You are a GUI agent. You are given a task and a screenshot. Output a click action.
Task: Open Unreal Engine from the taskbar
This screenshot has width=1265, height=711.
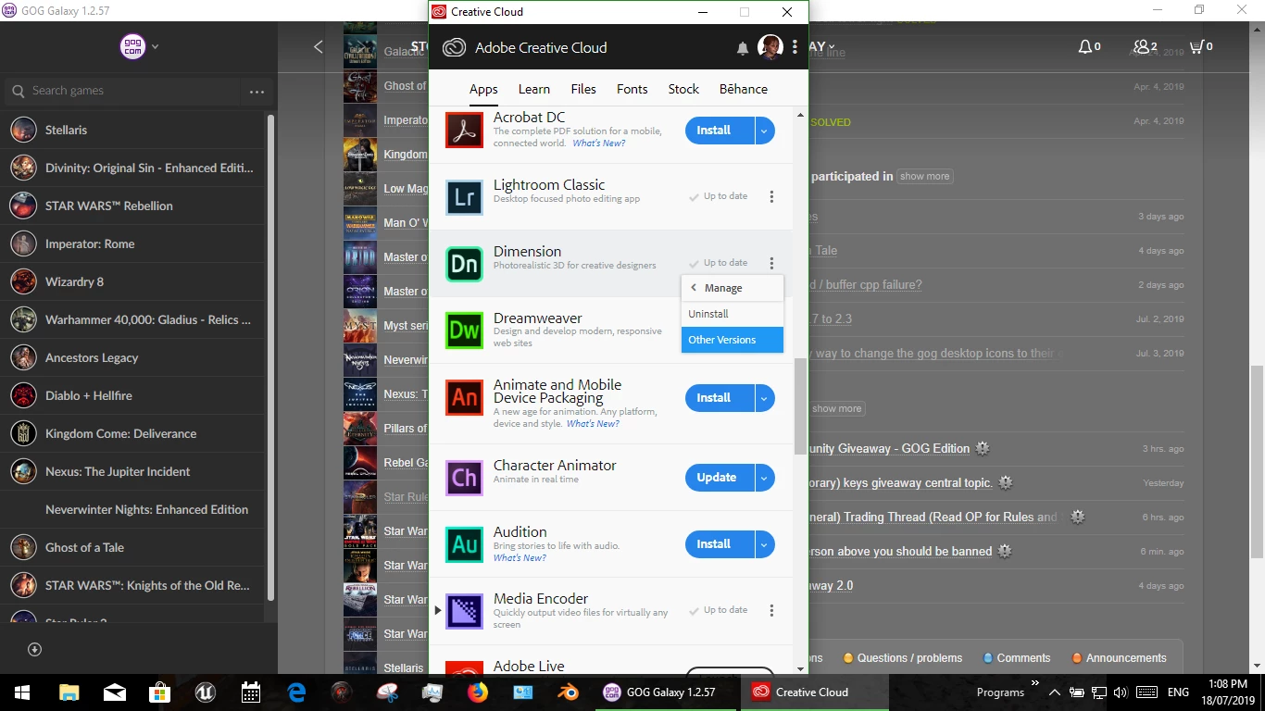point(206,692)
